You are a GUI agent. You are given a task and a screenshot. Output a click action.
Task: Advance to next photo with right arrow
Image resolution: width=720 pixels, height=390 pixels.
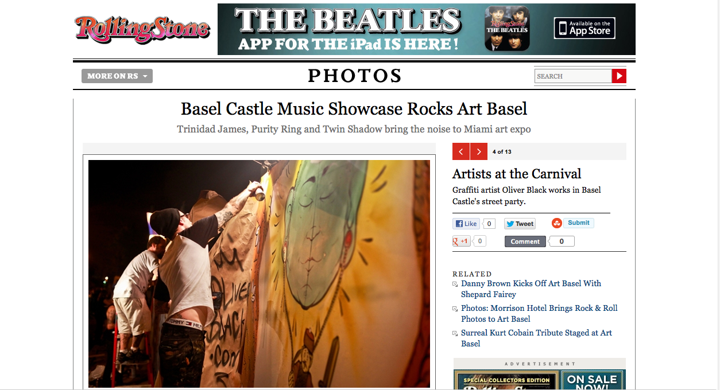479,151
